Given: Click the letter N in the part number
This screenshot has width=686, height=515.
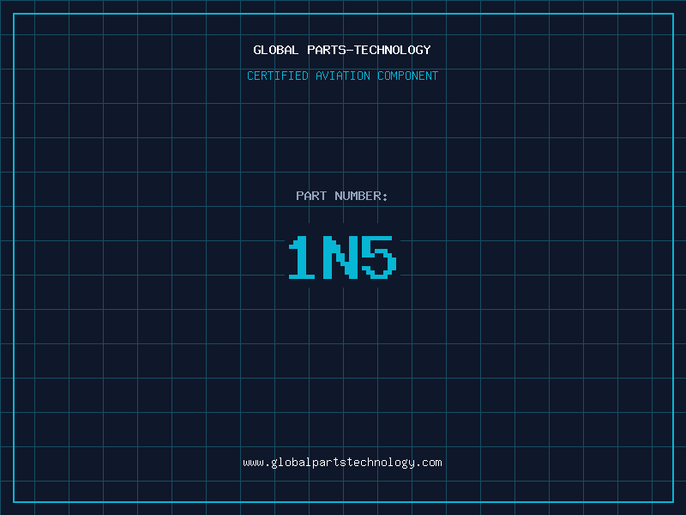Looking at the screenshot, I should point(340,257).
